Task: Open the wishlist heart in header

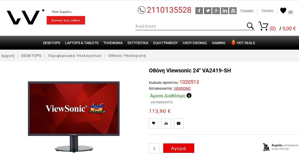Action: (283, 11)
